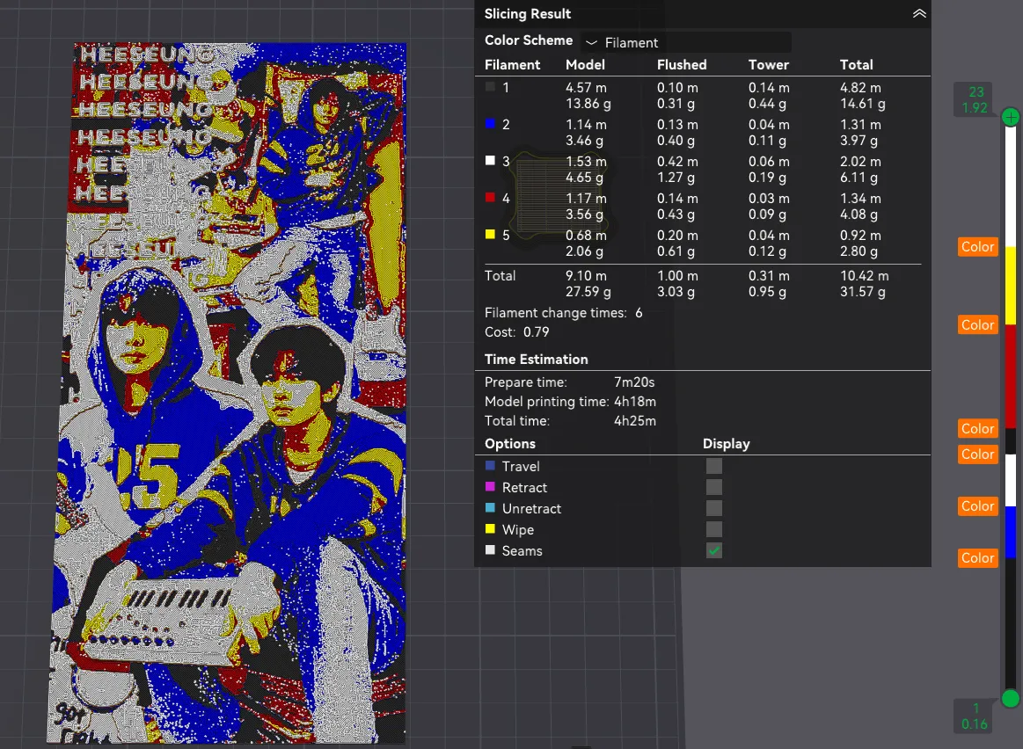This screenshot has height=749, width=1023.
Task: Click the layer 23 height label 1.92
Action: click(x=975, y=108)
